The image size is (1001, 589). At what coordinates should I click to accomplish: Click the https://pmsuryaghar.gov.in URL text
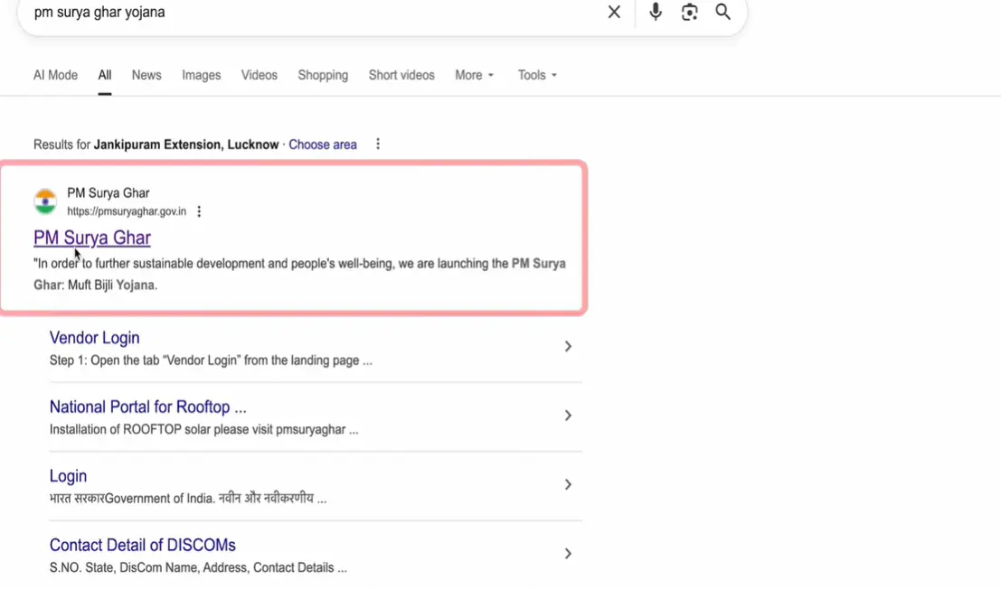[x=127, y=211]
